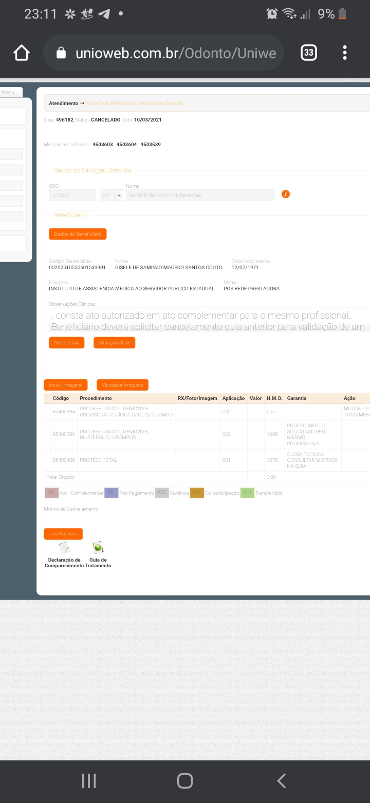Click the Situação Atual button

tap(114, 342)
